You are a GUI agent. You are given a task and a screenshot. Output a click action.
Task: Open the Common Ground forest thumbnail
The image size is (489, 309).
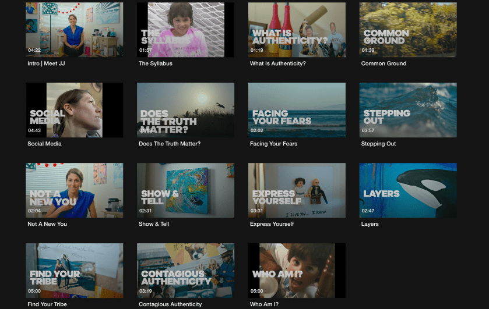[408, 30]
